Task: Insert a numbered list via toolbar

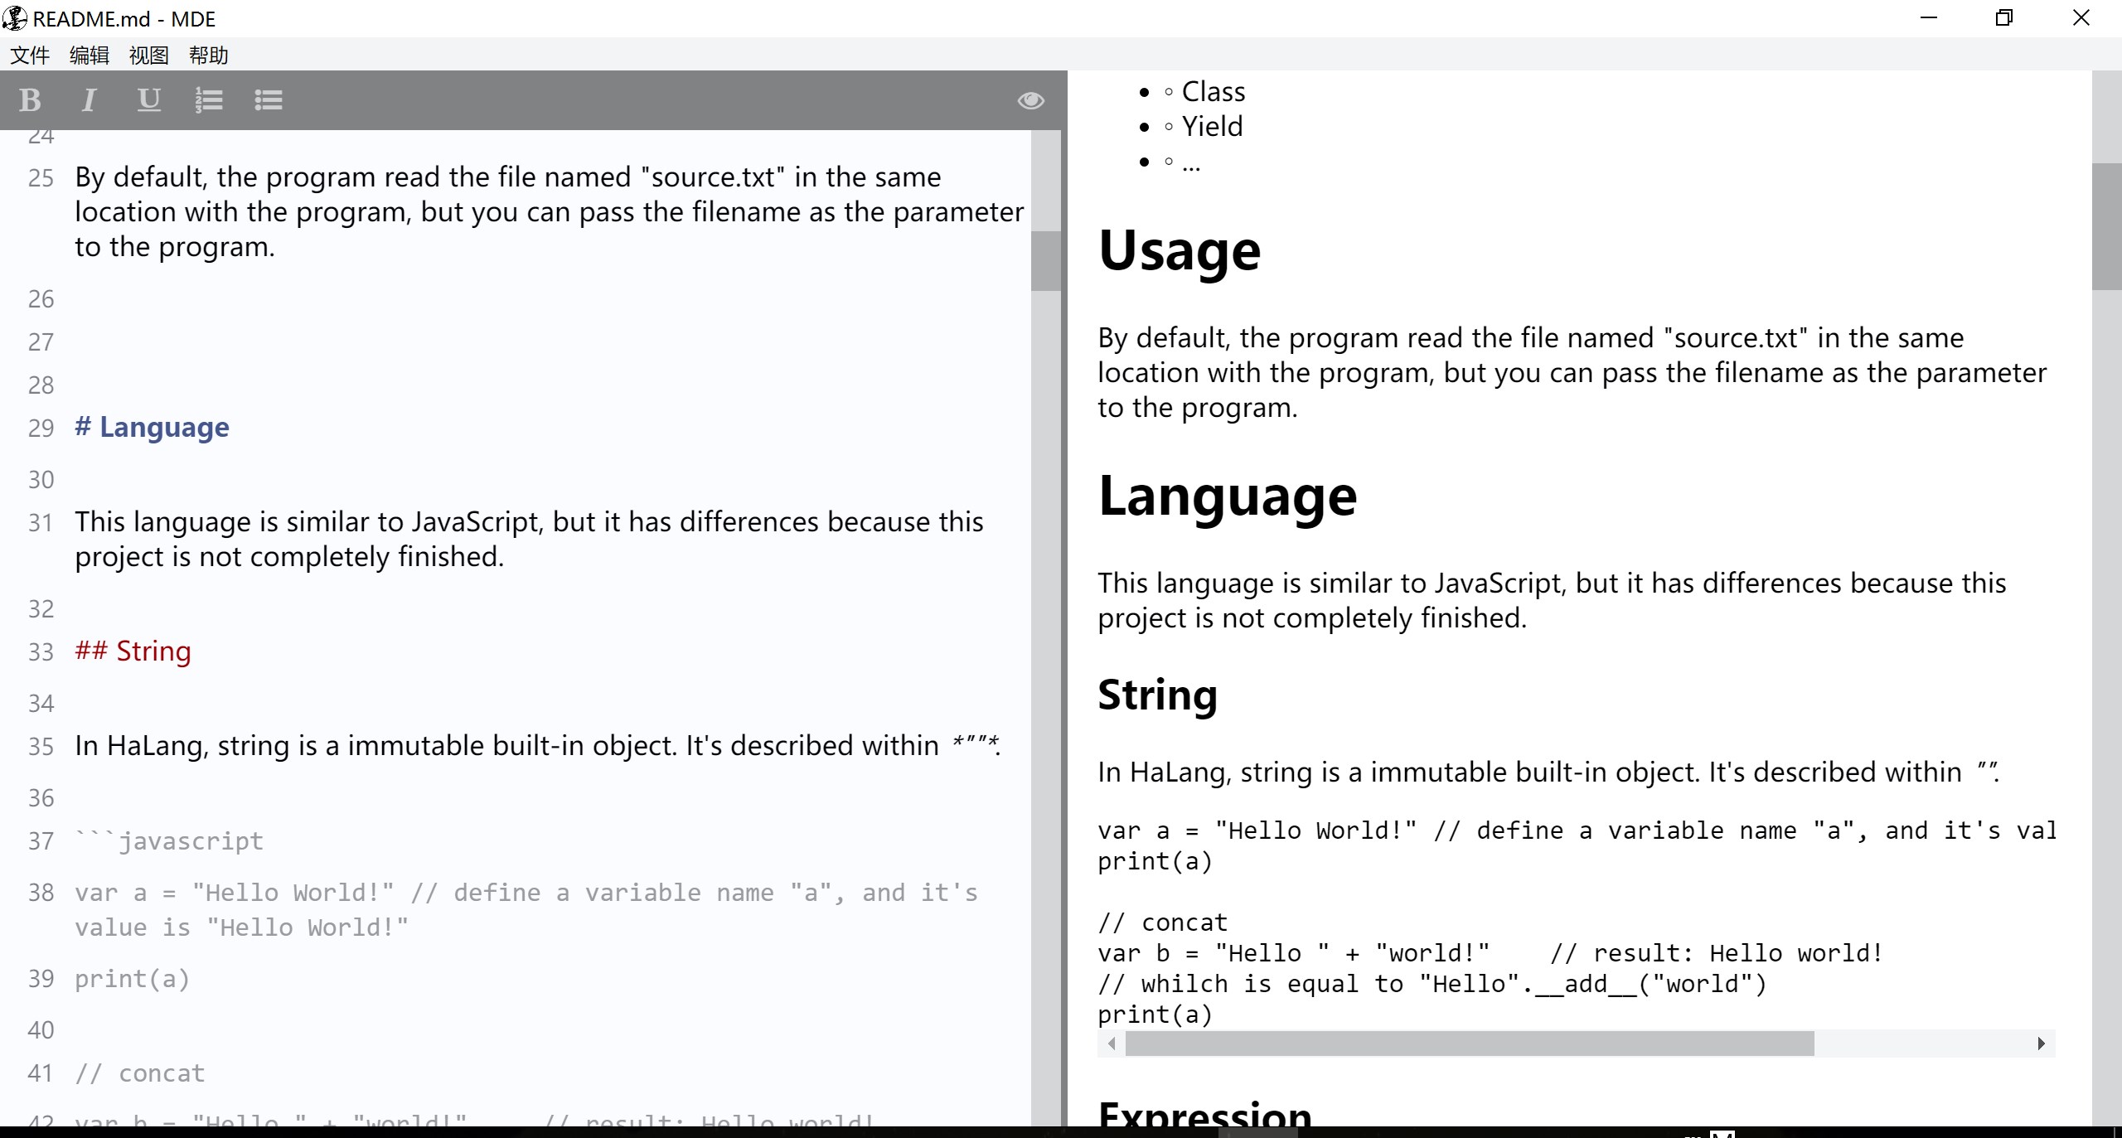Action: click(209, 100)
